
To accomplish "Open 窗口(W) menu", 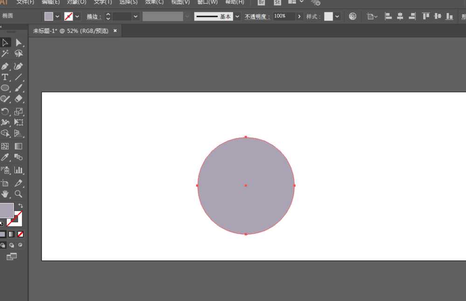I will [207, 2].
